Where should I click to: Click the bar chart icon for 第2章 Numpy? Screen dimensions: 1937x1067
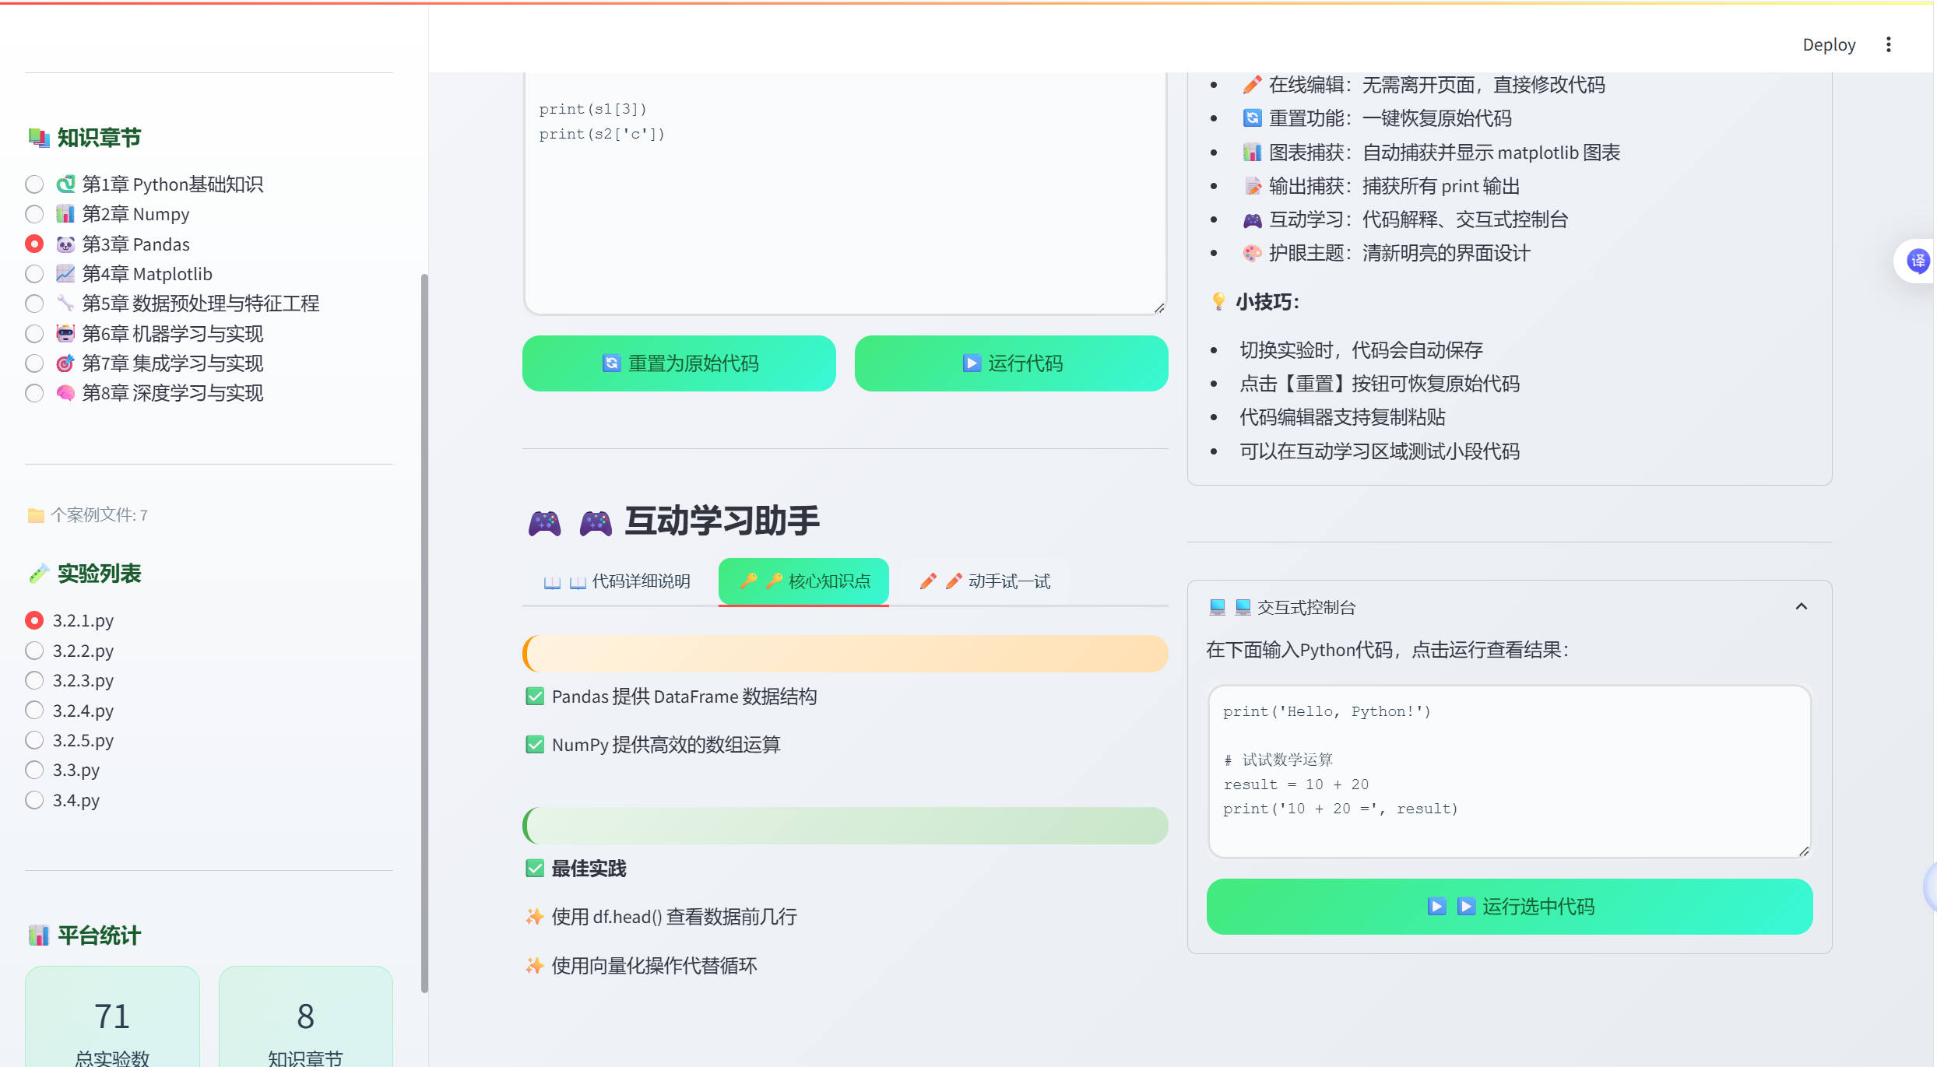(65, 214)
